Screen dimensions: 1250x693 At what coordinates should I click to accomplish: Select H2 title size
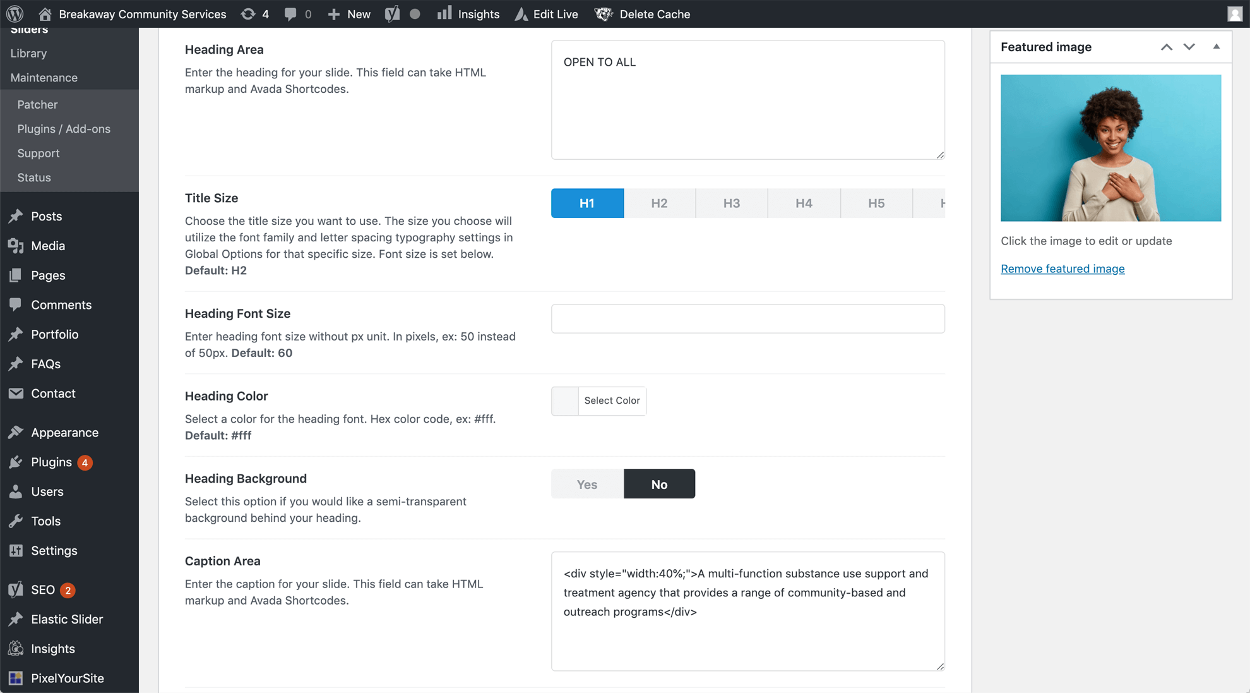[x=659, y=203]
